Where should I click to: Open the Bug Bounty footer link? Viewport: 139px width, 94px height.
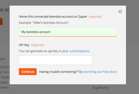click(101, 88)
